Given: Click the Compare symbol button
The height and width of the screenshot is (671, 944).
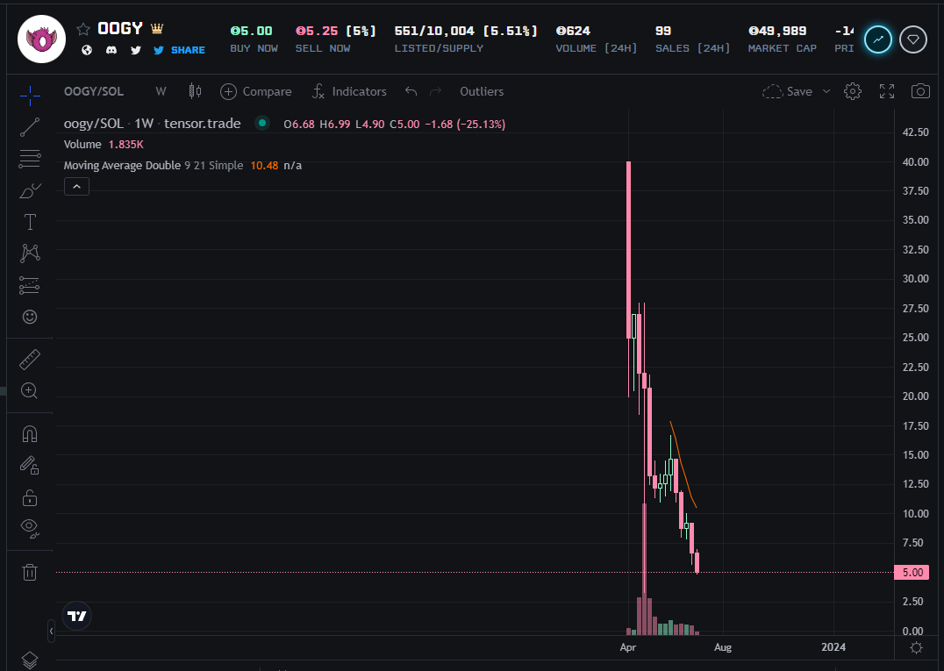Looking at the screenshot, I should tap(256, 91).
